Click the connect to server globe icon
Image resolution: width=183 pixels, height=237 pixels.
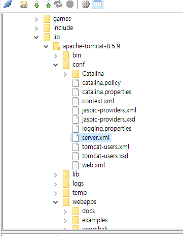(8, 4)
